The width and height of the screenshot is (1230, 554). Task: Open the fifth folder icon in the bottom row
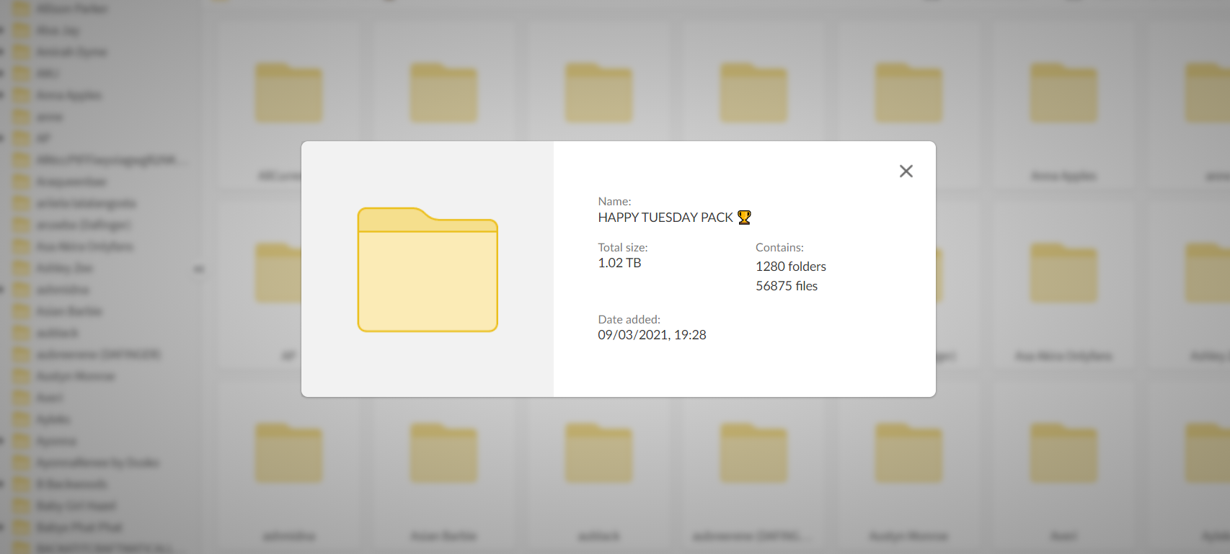tap(908, 454)
